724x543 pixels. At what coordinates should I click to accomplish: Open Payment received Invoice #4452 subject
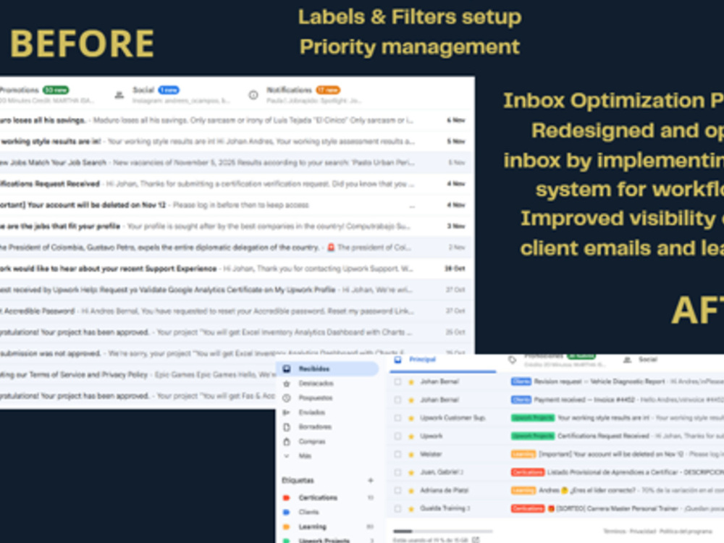584,400
